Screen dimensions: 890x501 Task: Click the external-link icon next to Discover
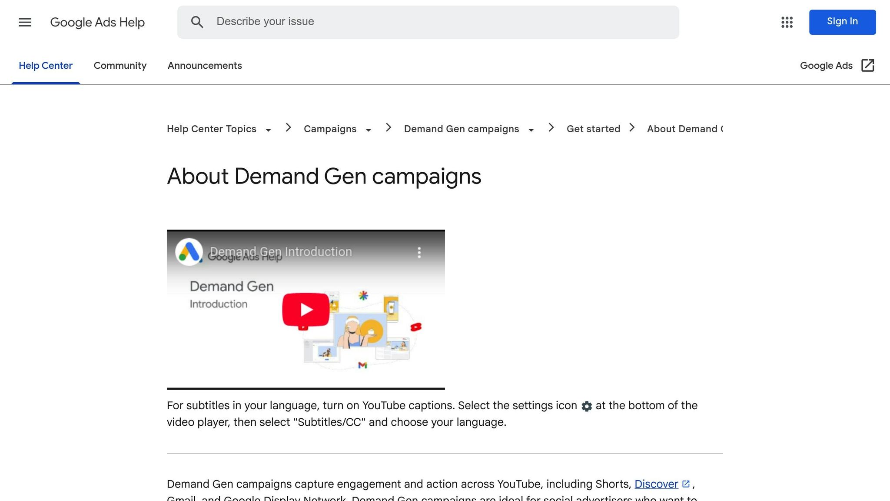pos(686,483)
